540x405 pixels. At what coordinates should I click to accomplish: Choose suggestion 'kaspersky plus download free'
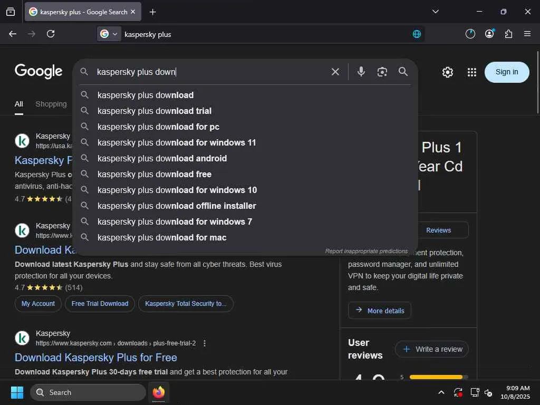click(x=245, y=174)
